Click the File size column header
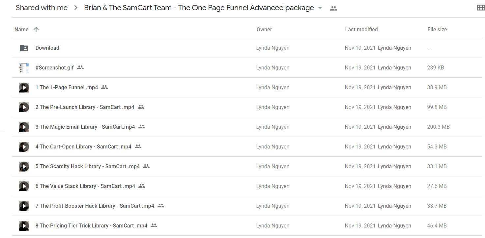The height and width of the screenshot is (238, 485). [437, 29]
